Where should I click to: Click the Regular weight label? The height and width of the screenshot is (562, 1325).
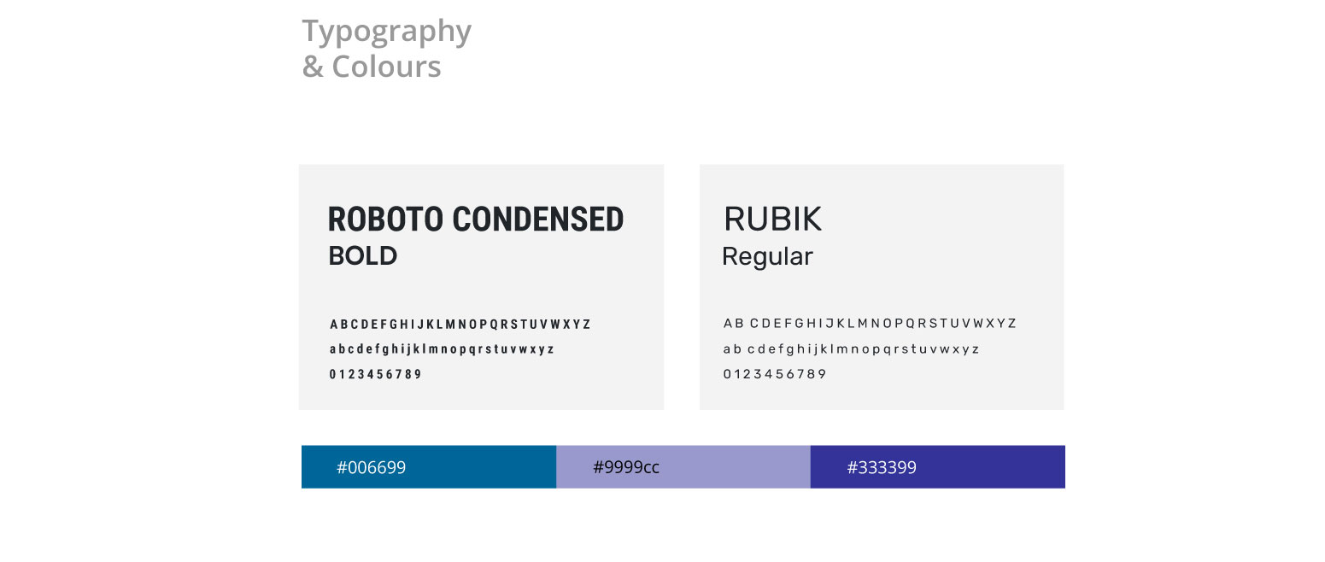click(767, 256)
